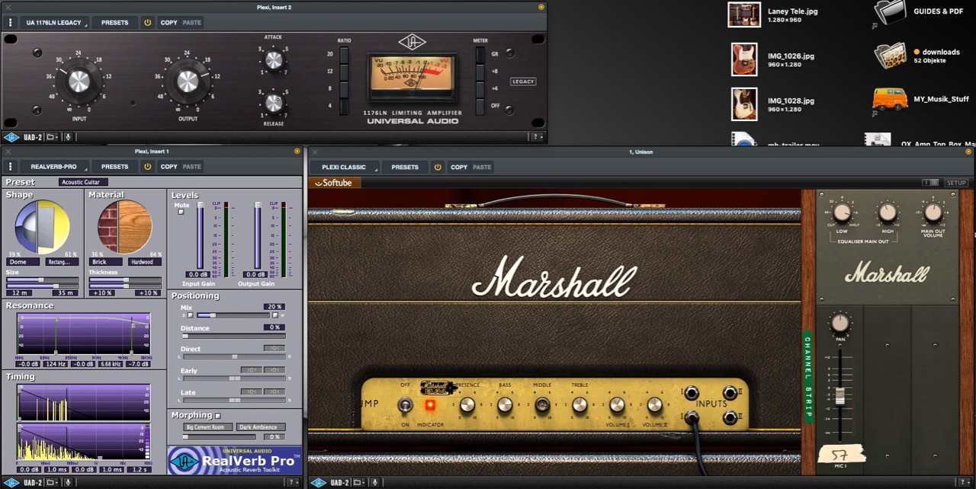Viewport: 976px width, 489px height.
Task: Click microphone icon in the RealVerb footer
Action: coord(68,482)
